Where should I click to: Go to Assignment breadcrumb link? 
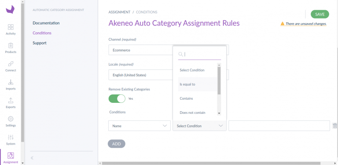(119, 12)
